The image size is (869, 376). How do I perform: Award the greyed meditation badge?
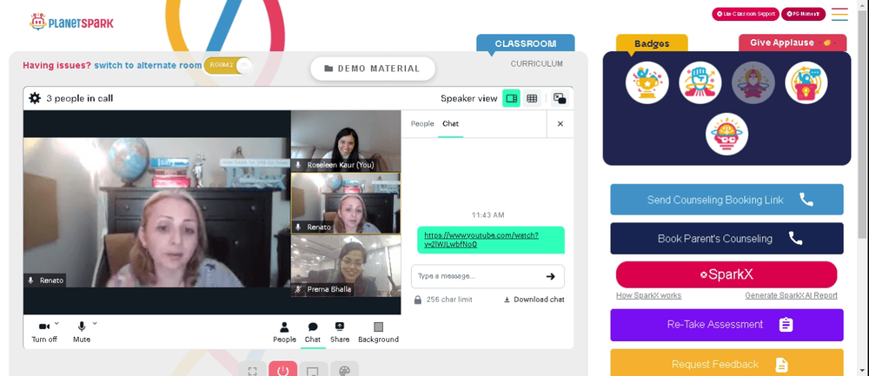click(753, 82)
